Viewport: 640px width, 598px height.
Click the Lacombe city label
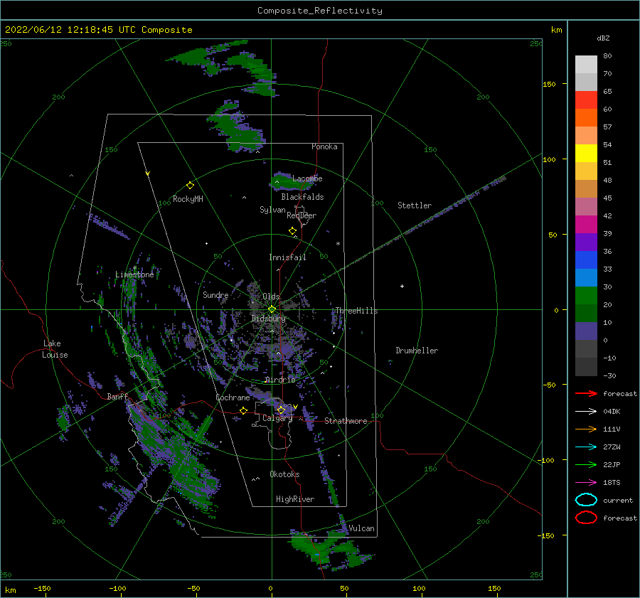(x=307, y=178)
